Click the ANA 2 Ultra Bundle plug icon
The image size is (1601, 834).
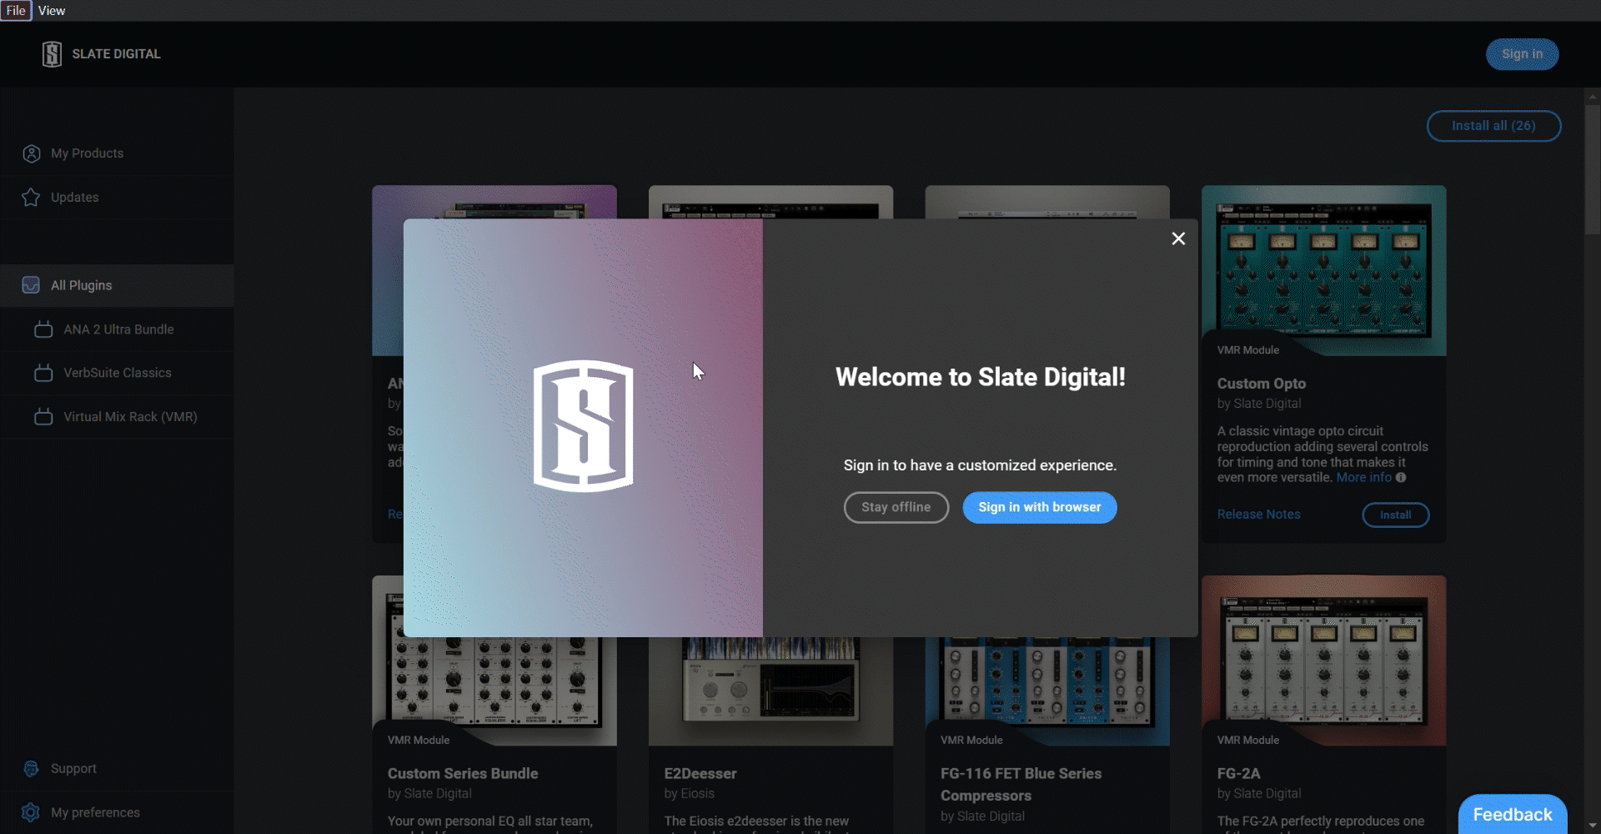tap(43, 329)
